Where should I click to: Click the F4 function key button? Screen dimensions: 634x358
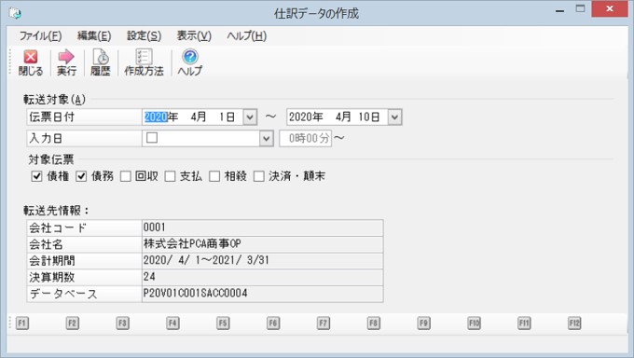pos(172,323)
